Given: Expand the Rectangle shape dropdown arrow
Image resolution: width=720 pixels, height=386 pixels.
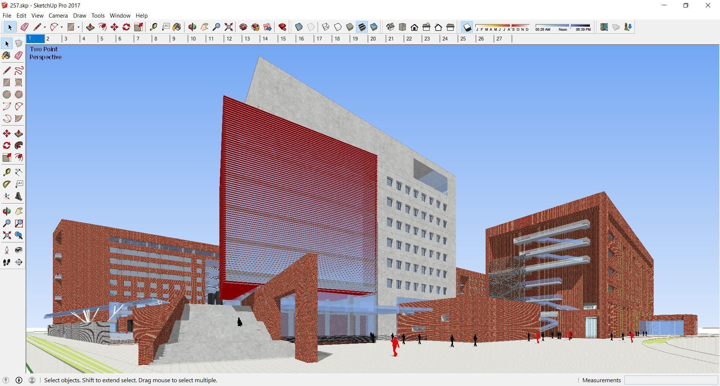Looking at the screenshot, I should pyautogui.click(x=78, y=27).
